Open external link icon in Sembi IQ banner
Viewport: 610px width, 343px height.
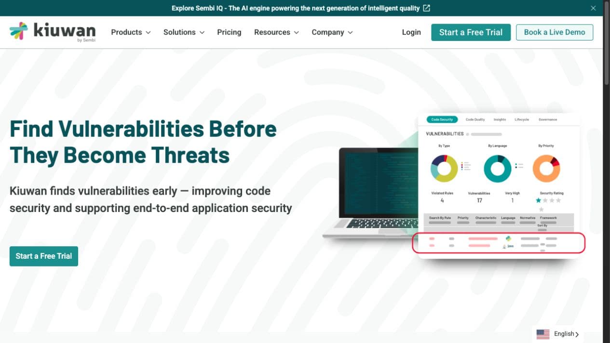[426, 8]
